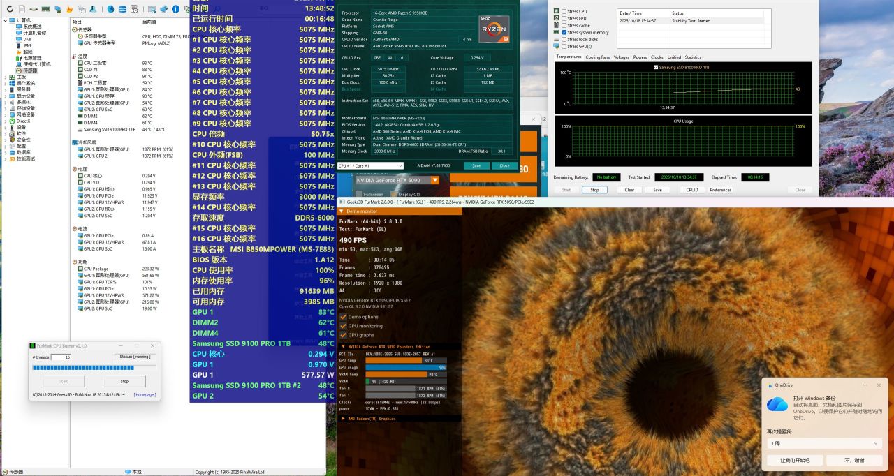894x476 pixels.
Task: Expand the 存储设备 tree node
Action: point(4,108)
